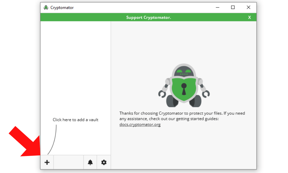Open the "Support Cryptomator." banner link
Viewport: 288px width, 173px height.
[x=148, y=17]
